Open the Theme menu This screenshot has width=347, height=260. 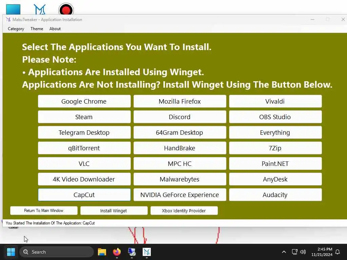click(x=37, y=29)
